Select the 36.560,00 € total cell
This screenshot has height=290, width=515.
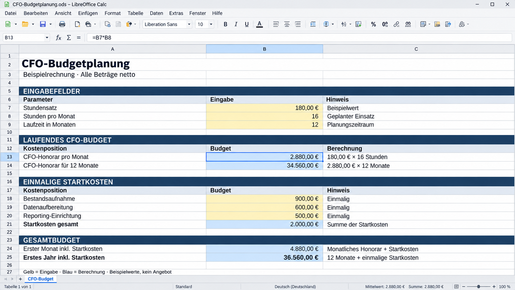coord(265,258)
